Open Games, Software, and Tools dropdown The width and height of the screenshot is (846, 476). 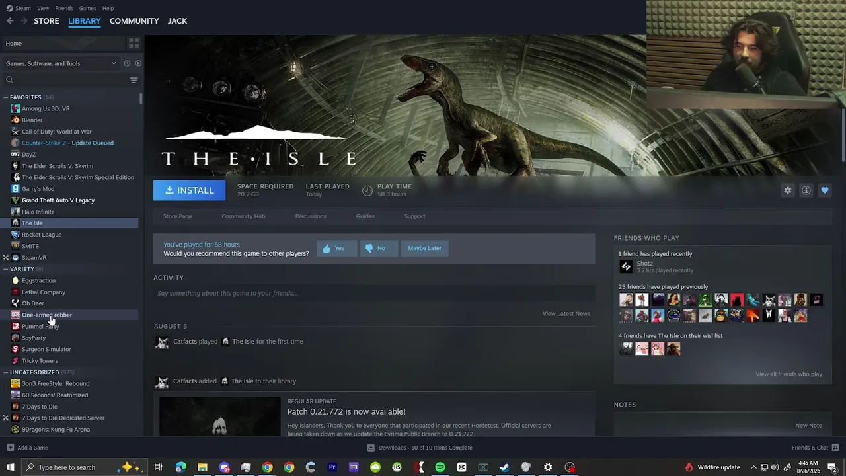(61, 63)
